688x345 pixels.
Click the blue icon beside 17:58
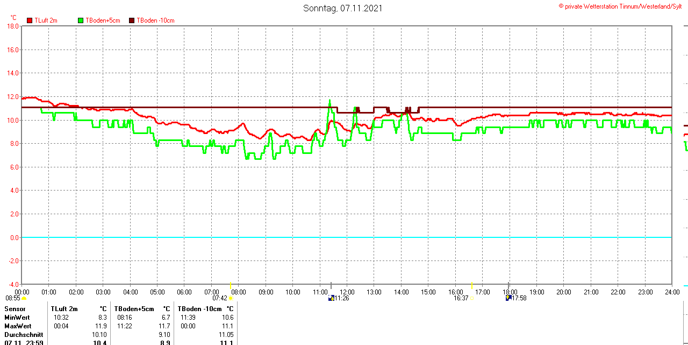click(x=508, y=298)
